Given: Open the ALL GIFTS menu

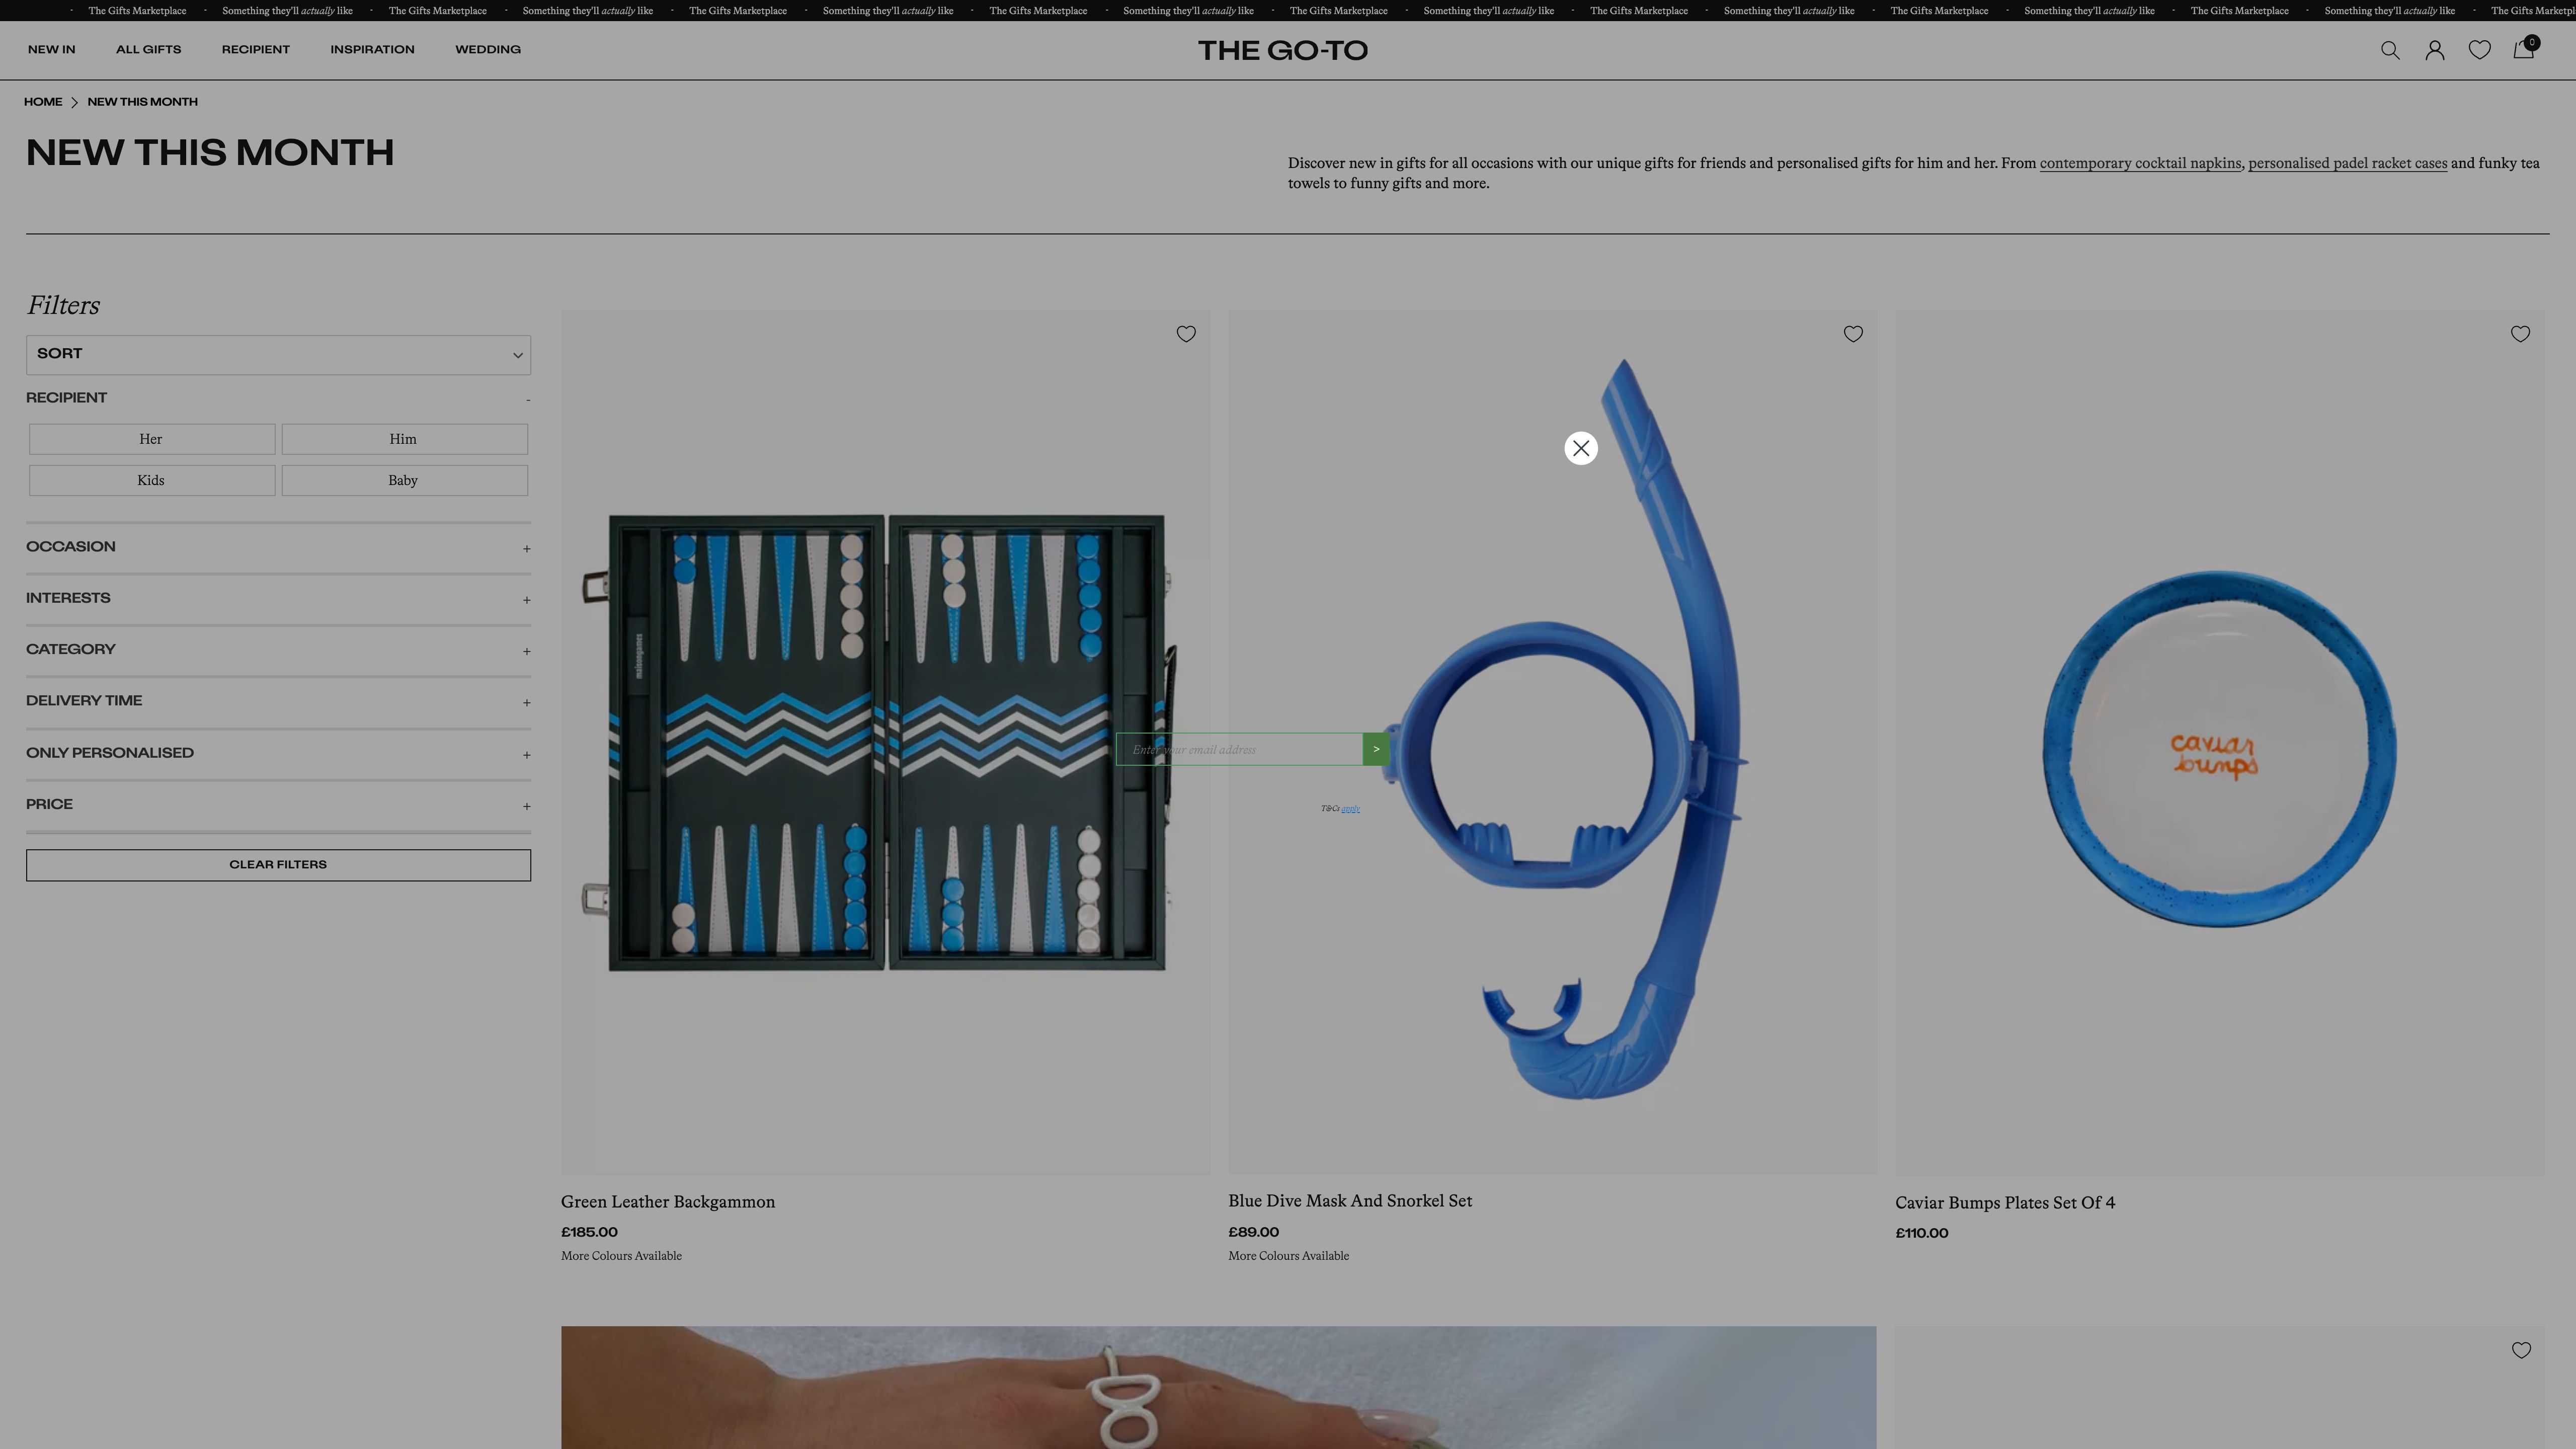Looking at the screenshot, I should [x=148, y=49].
